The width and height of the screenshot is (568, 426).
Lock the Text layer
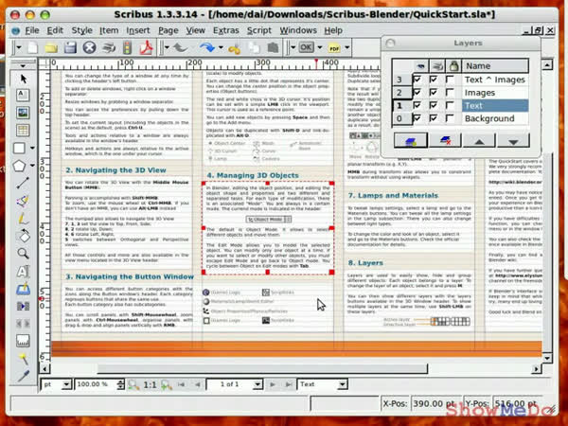click(x=450, y=105)
